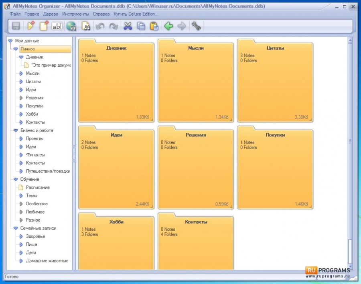
Task: Click the forward right arrow icon
Action: pyautogui.click(x=182, y=26)
